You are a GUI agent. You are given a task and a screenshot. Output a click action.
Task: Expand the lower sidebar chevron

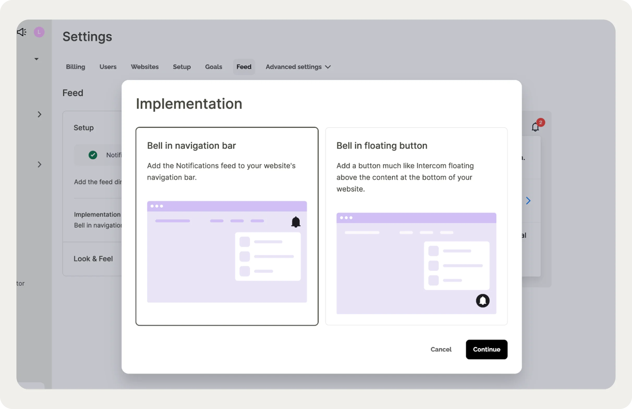tap(40, 164)
